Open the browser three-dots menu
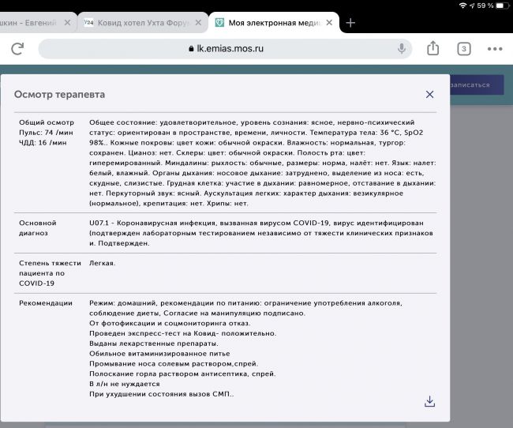513x428 pixels. (495, 49)
